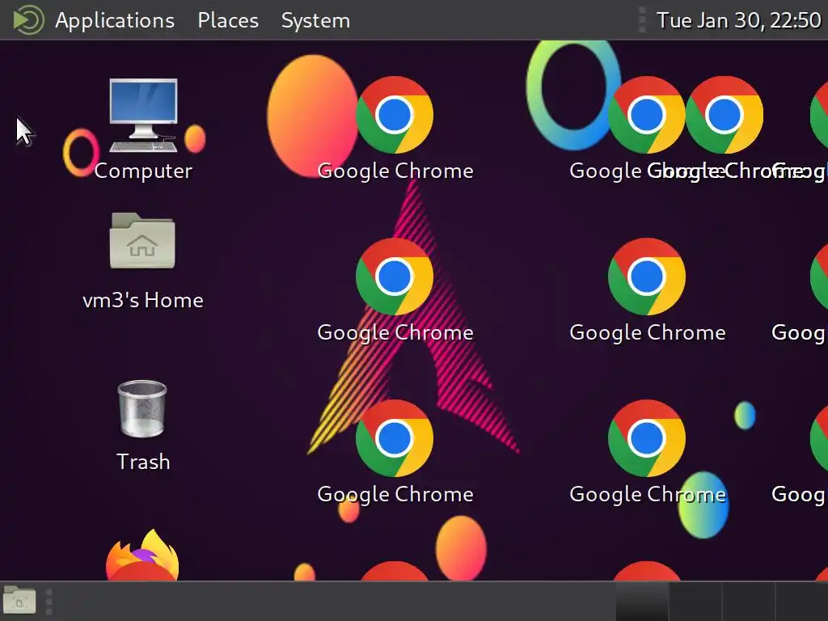Select the vm3's Home folder icon

point(142,241)
